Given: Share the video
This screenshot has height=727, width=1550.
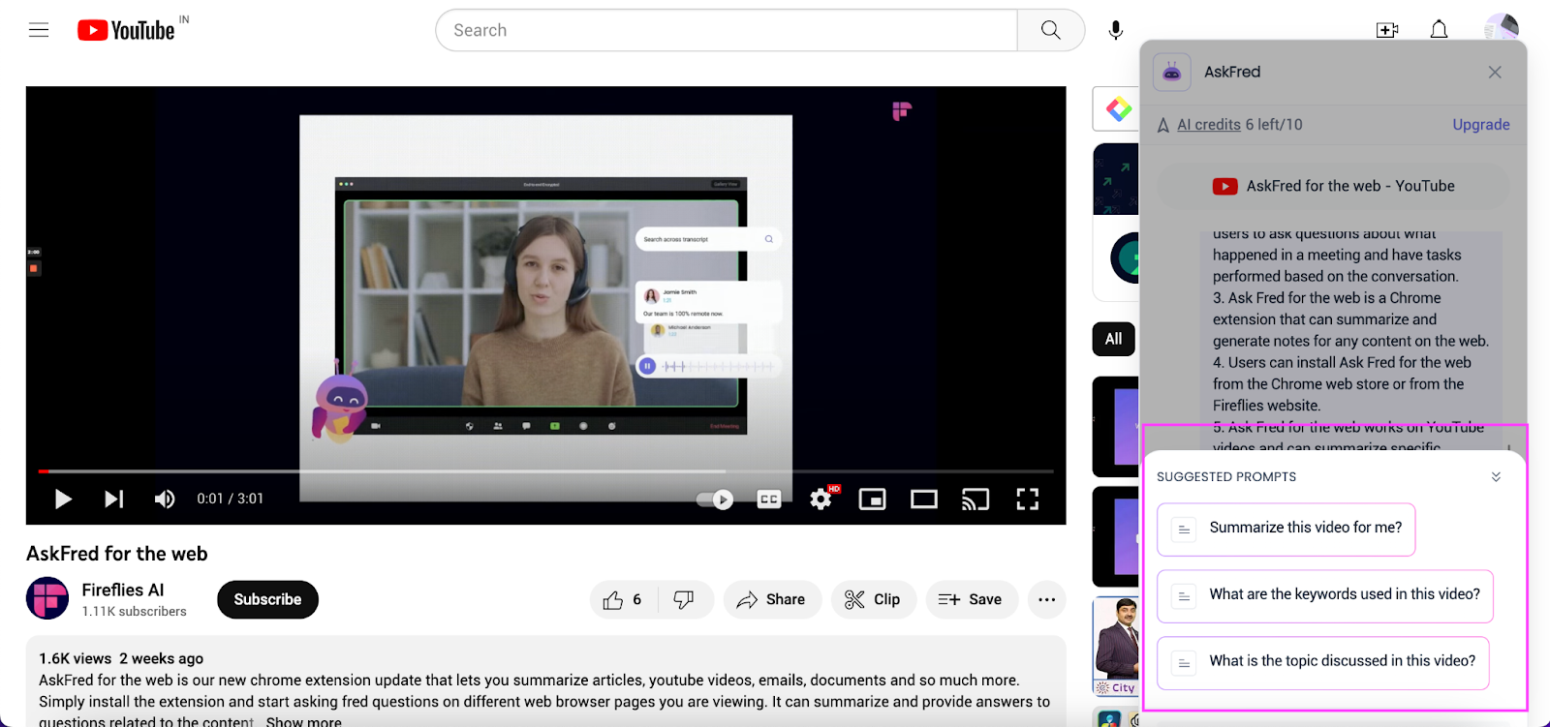Looking at the screenshot, I should (772, 600).
